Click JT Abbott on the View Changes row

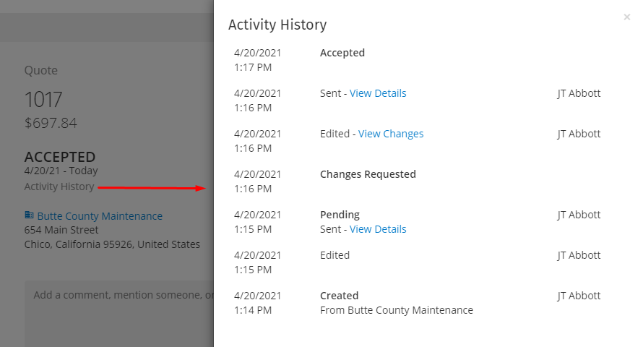tap(579, 134)
